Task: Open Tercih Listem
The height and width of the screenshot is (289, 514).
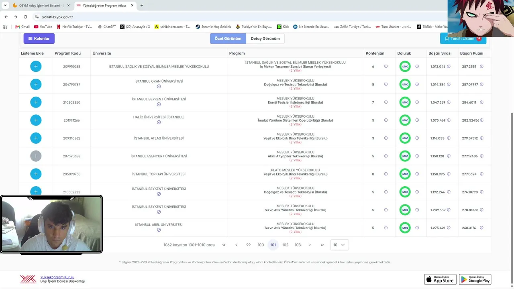Action: point(463,39)
